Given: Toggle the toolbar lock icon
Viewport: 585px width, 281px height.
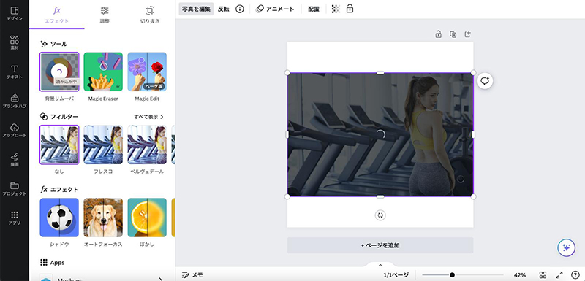Looking at the screenshot, I should pyautogui.click(x=350, y=9).
